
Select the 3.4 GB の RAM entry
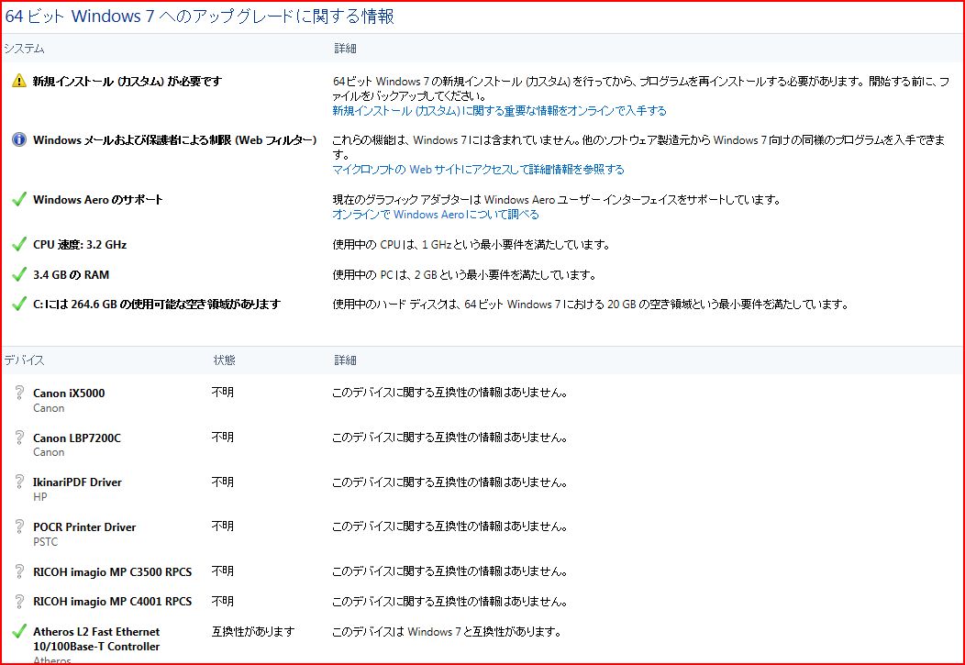(x=71, y=274)
